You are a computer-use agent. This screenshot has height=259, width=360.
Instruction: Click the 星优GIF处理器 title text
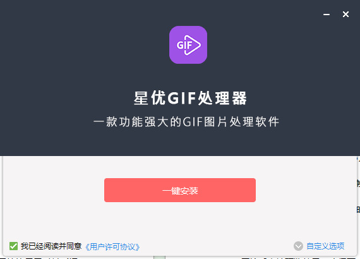(190, 98)
